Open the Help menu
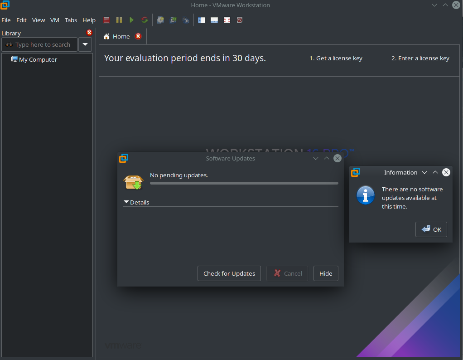The height and width of the screenshot is (360, 463). [89, 20]
